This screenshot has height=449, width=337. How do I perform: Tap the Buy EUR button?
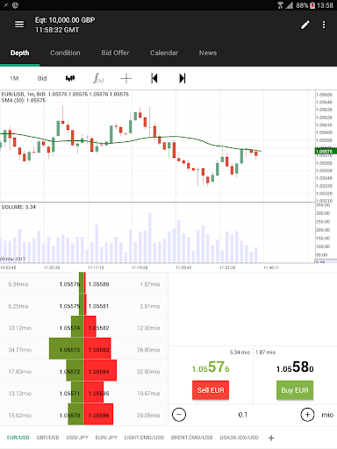click(x=295, y=390)
